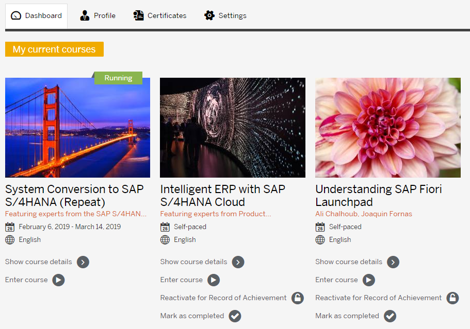Screen dimensions: 470x329
Task: Click the Certificates document icon
Action: coord(138,15)
